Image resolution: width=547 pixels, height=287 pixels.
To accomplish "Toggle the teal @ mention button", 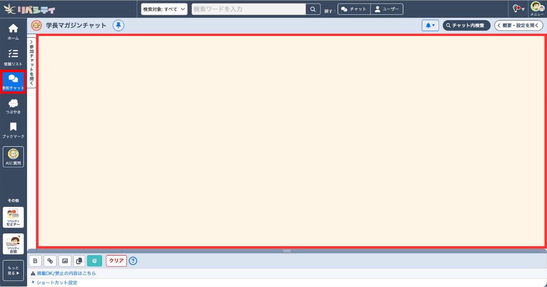I will (95, 260).
